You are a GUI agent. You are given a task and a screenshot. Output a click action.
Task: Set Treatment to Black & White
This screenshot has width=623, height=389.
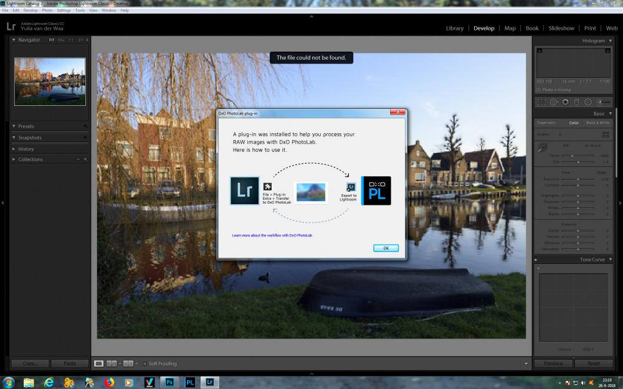click(x=597, y=123)
